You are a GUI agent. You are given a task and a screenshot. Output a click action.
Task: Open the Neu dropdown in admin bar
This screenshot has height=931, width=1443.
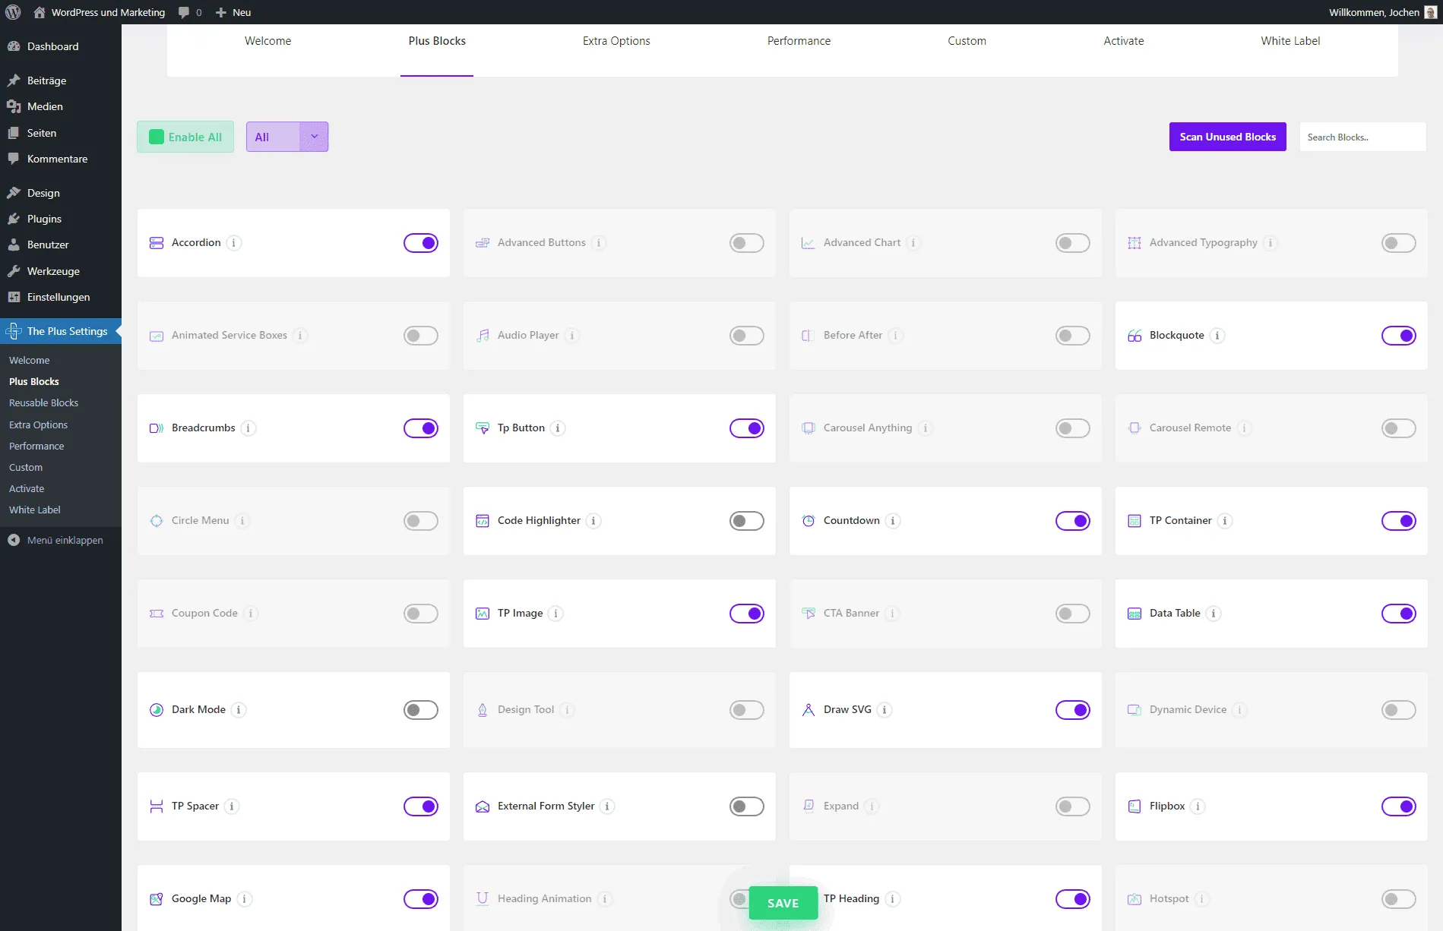click(x=233, y=12)
